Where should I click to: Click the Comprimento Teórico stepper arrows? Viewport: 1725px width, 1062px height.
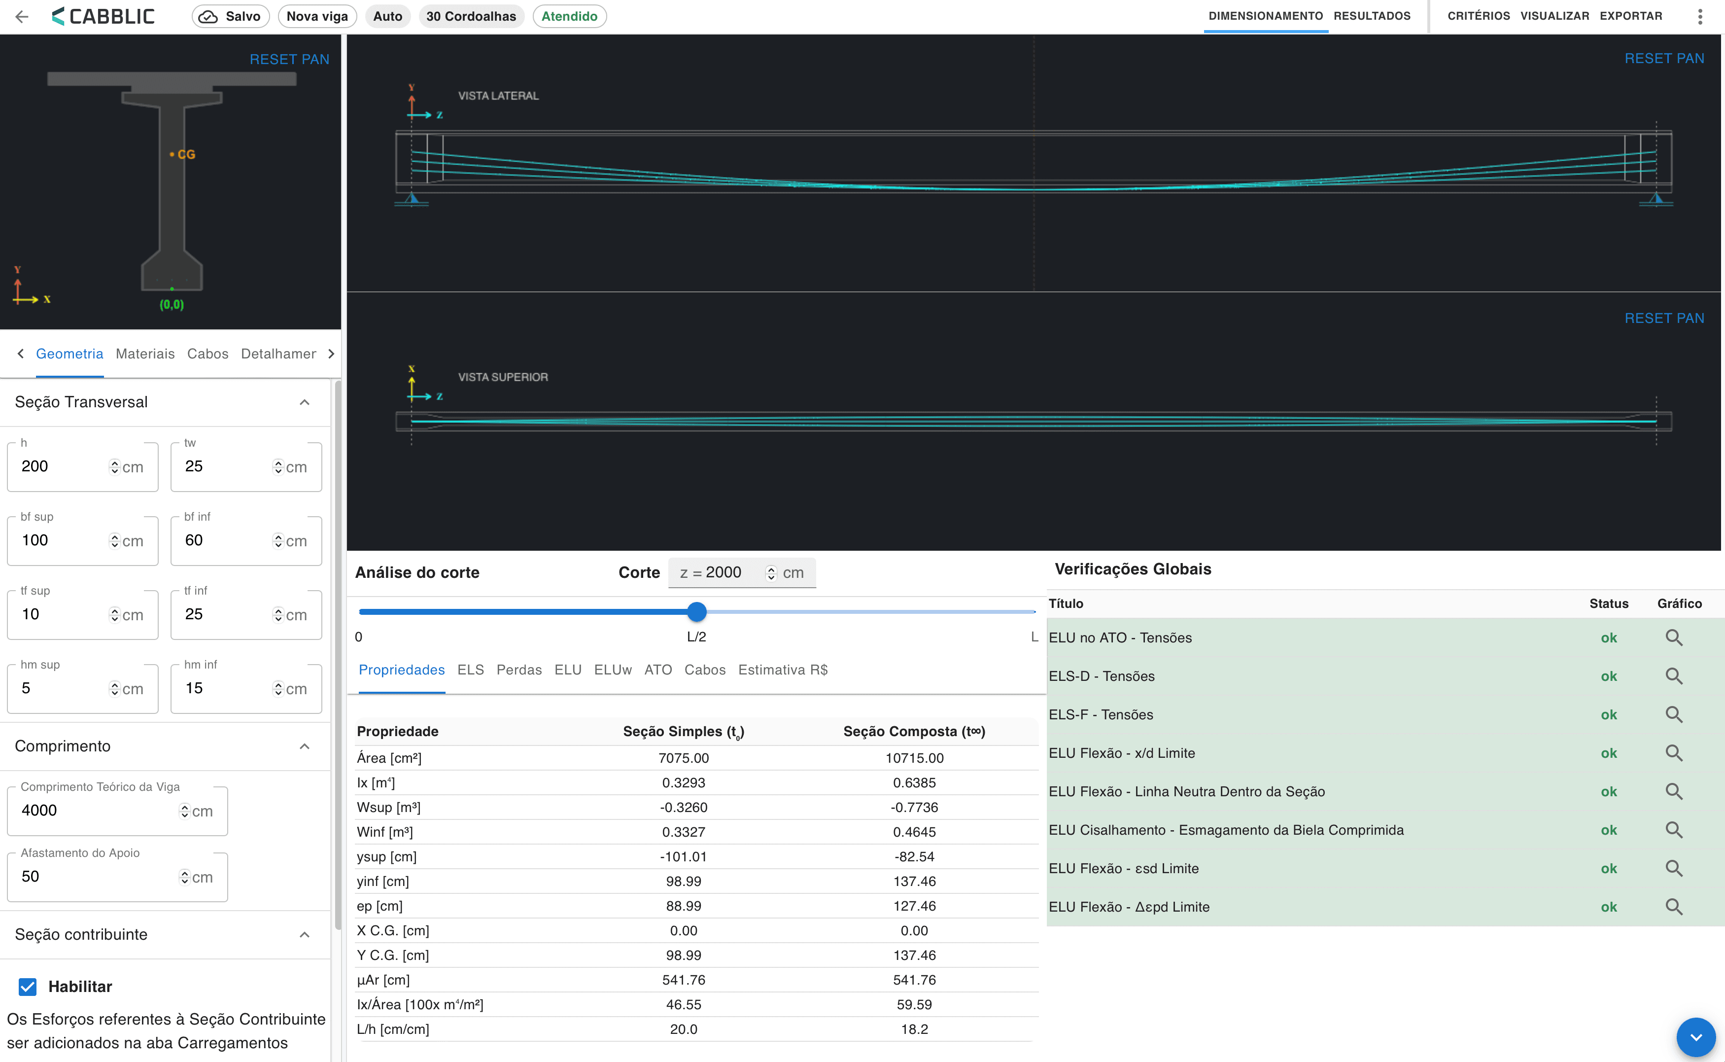click(x=184, y=811)
